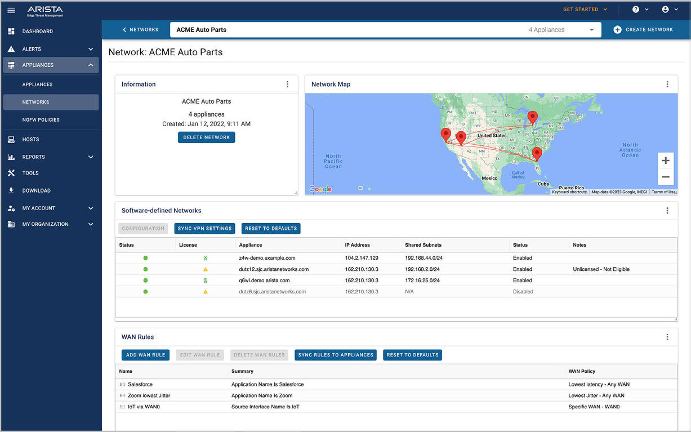
Task: Click Create Network button
Action: [643, 30]
